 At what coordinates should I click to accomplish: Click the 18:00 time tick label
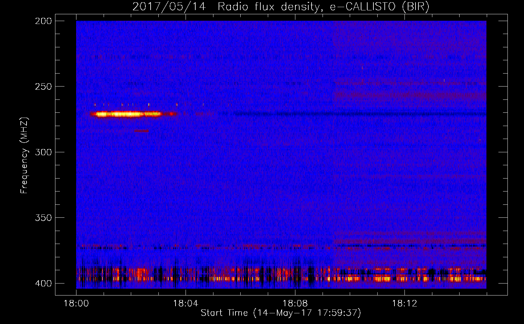(x=76, y=304)
